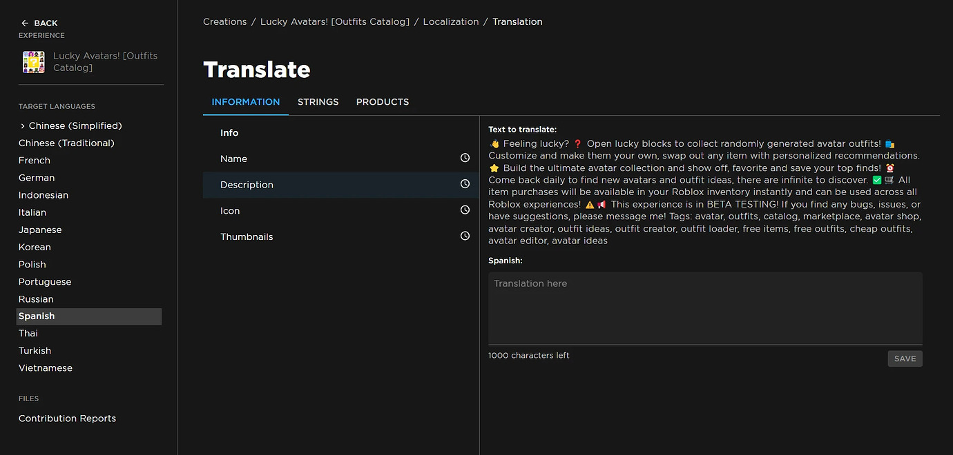The height and width of the screenshot is (455, 953).
Task: Click into the Spanish translation text field
Action: [x=705, y=308]
